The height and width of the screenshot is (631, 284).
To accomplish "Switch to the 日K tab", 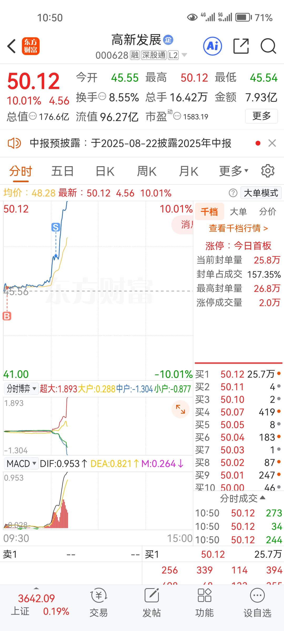I will (105, 171).
